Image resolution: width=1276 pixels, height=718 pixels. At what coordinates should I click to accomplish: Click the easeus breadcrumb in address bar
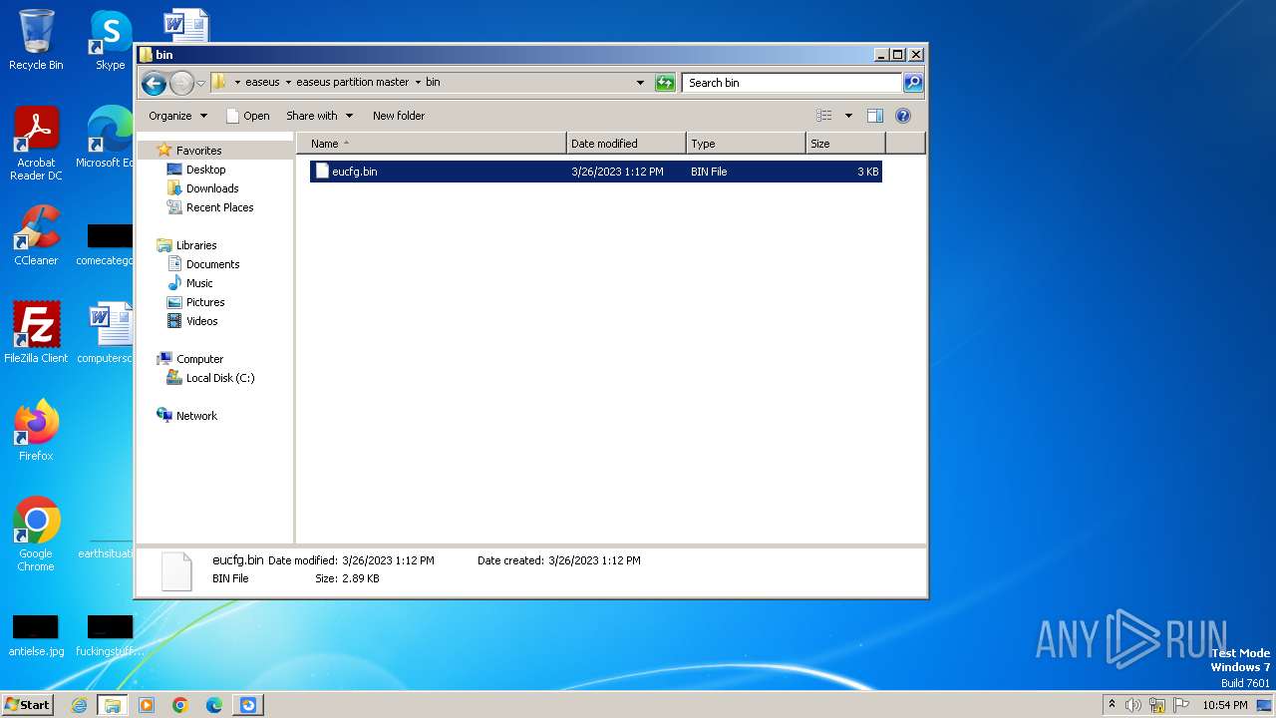(x=263, y=83)
